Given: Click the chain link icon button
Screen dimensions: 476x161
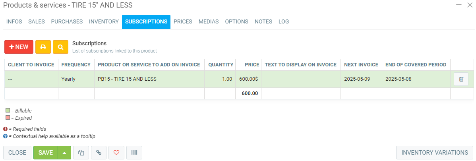Looking at the screenshot, I should 99,153.
